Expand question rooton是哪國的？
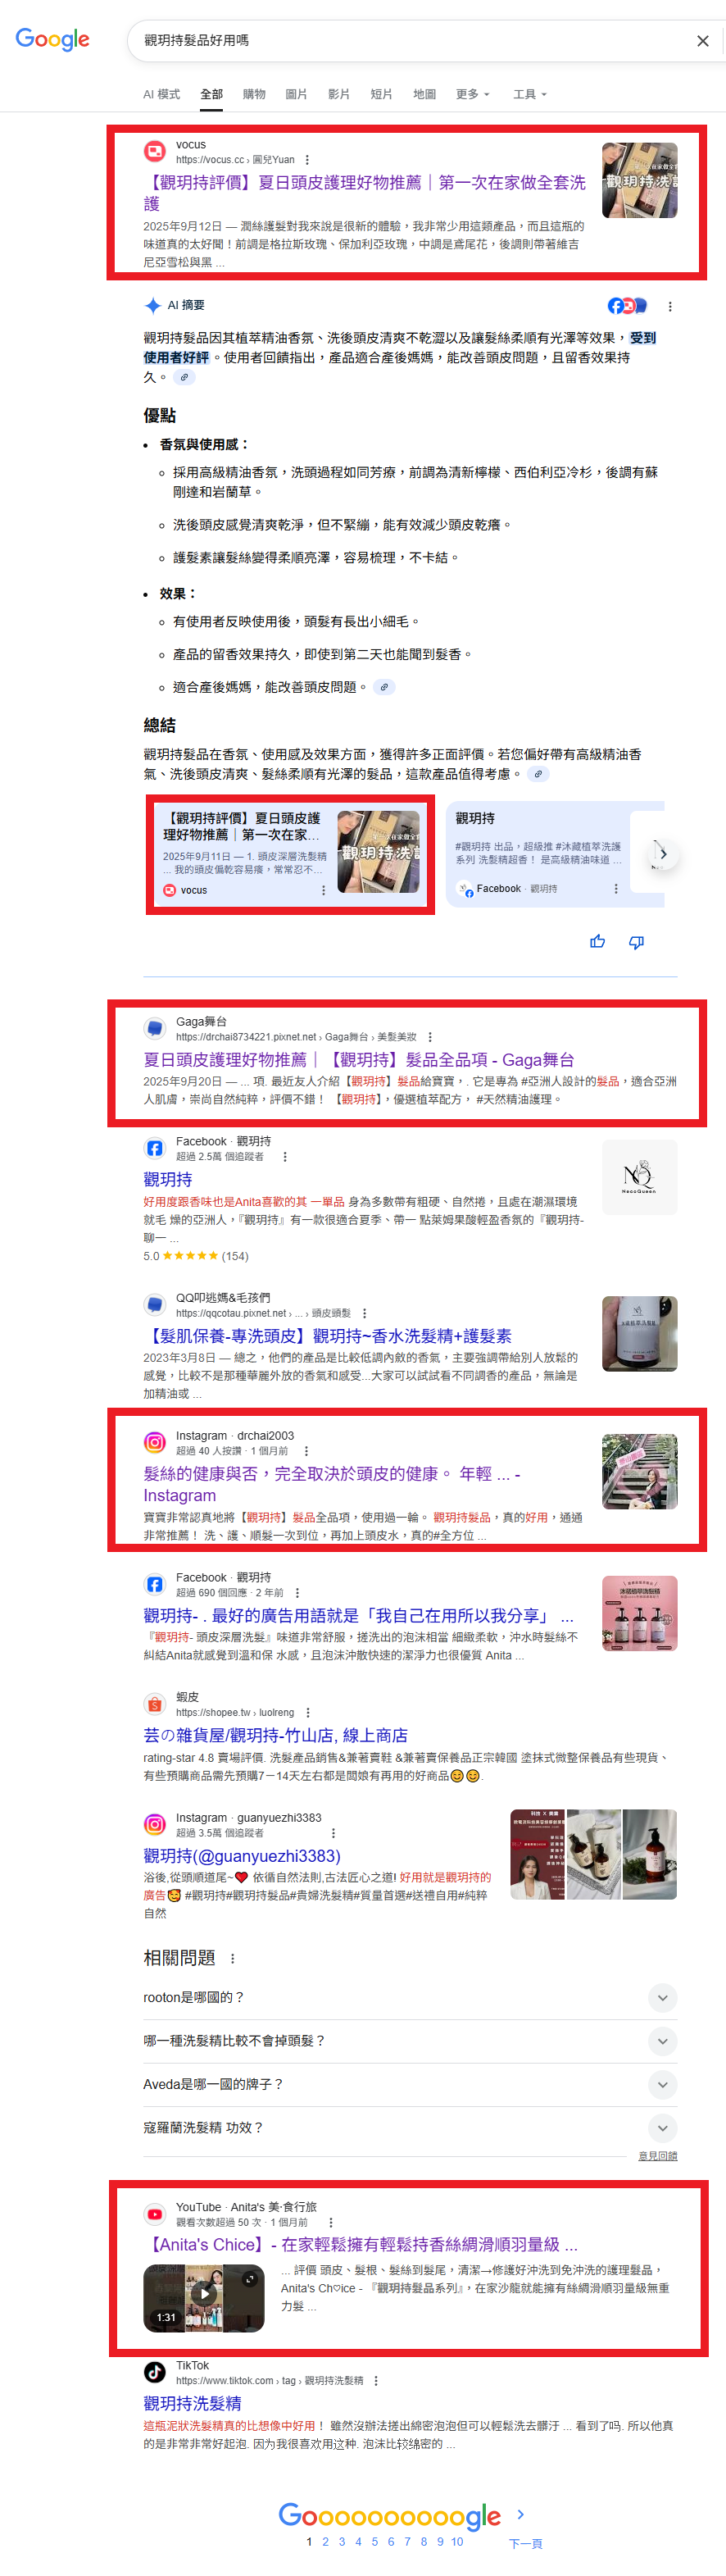726x2576 pixels. tap(410, 1997)
